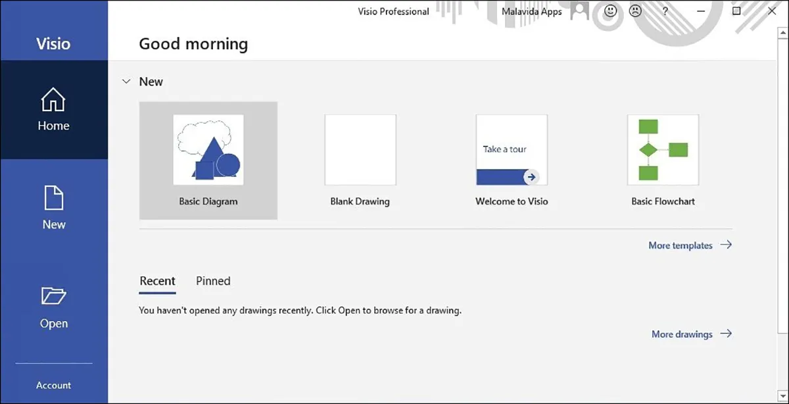
Task: Select the Basic Diagram template thumbnail
Action: tap(208, 150)
